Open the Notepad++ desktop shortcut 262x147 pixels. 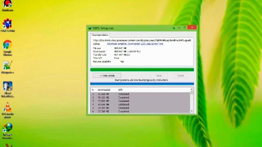7,67
